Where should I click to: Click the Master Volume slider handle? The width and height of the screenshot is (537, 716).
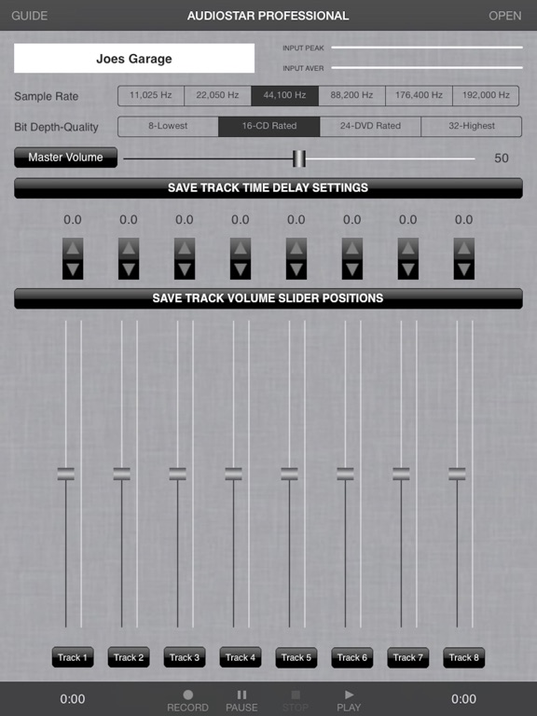click(299, 158)
